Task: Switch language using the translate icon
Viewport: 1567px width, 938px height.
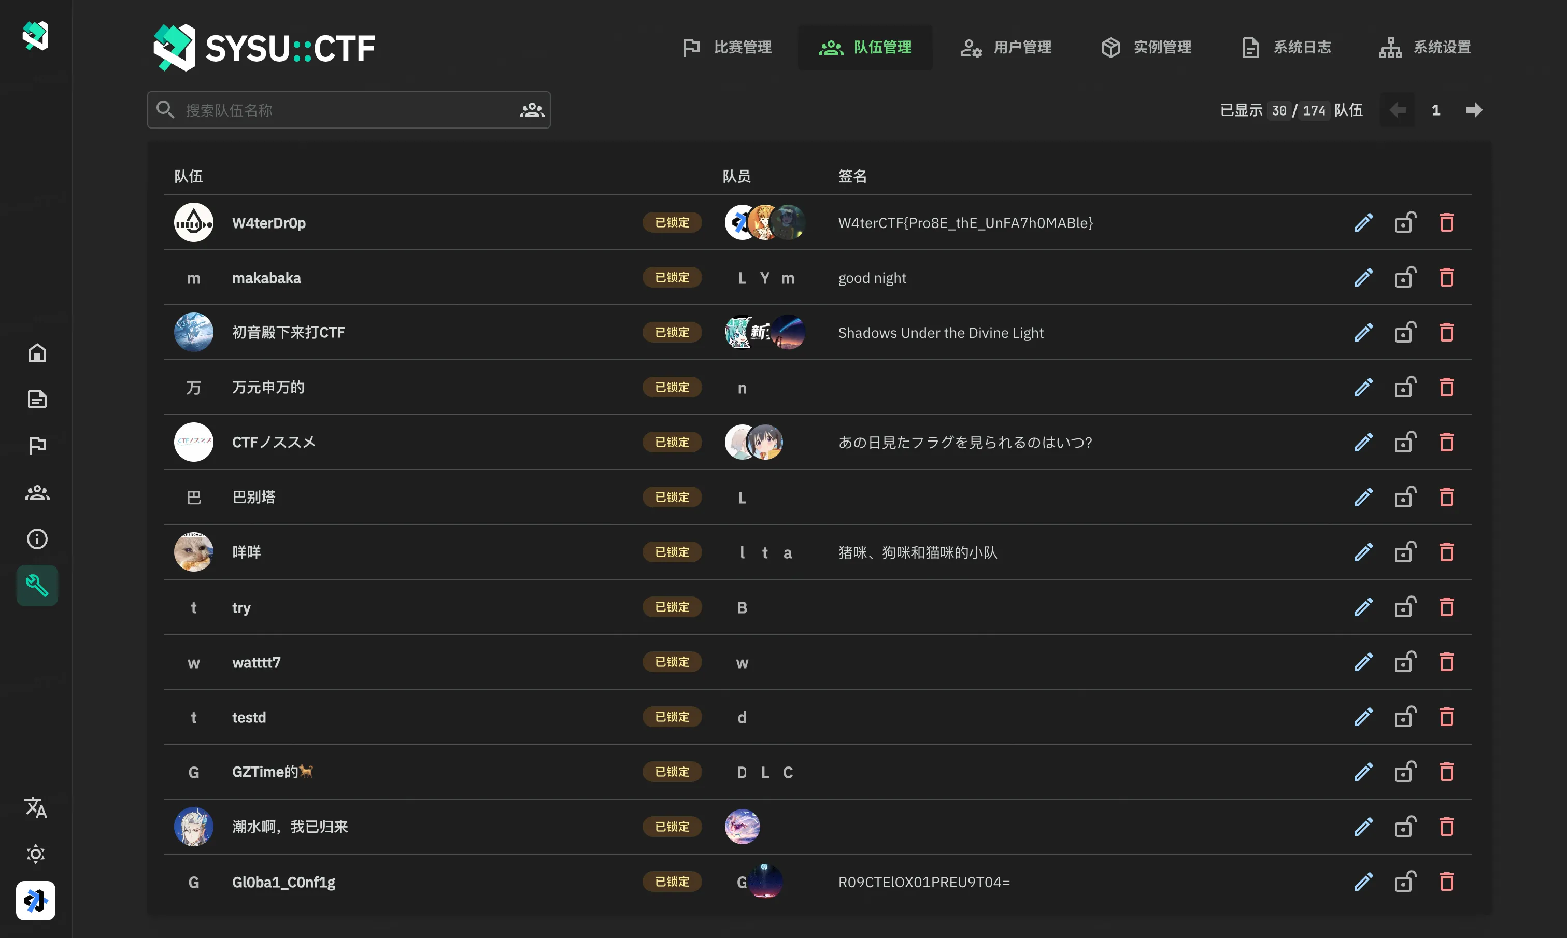Action: pyautogui.click(x=35, y=807)
